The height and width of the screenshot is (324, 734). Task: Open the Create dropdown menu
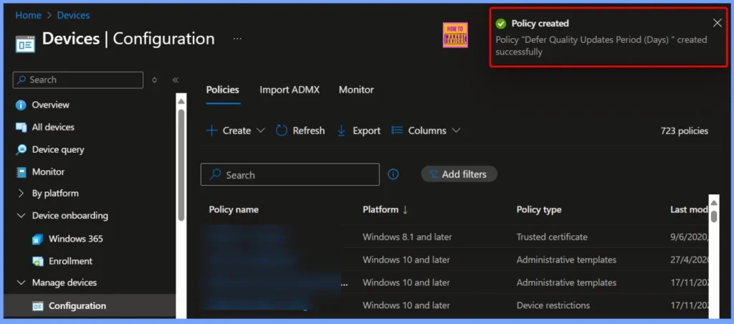click(x=236, y=130)
